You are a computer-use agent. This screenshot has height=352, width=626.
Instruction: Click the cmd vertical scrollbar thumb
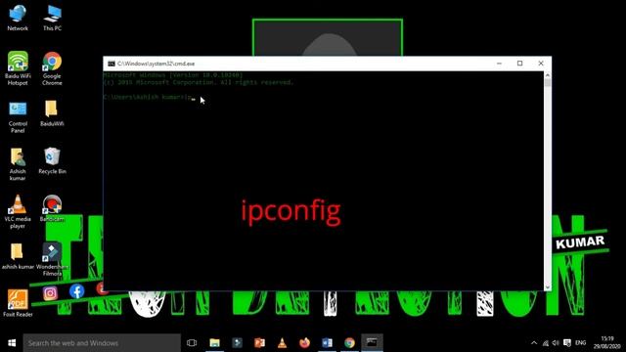(548, 82)
